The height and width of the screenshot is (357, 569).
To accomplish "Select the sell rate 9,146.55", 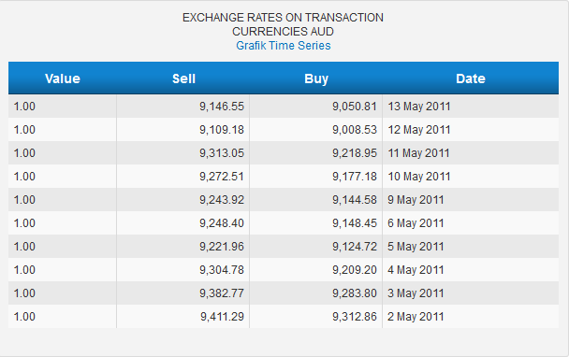I will [222, 107].
